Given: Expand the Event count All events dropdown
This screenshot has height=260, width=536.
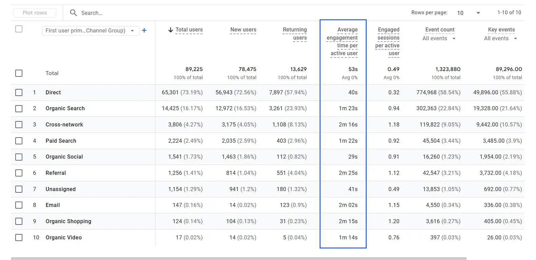Looking at the screenshot, I should 439,39.
